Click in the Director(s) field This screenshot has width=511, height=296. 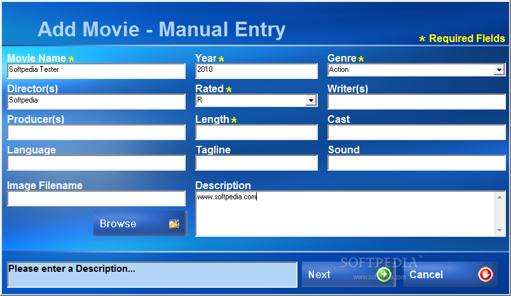[96, 101]
